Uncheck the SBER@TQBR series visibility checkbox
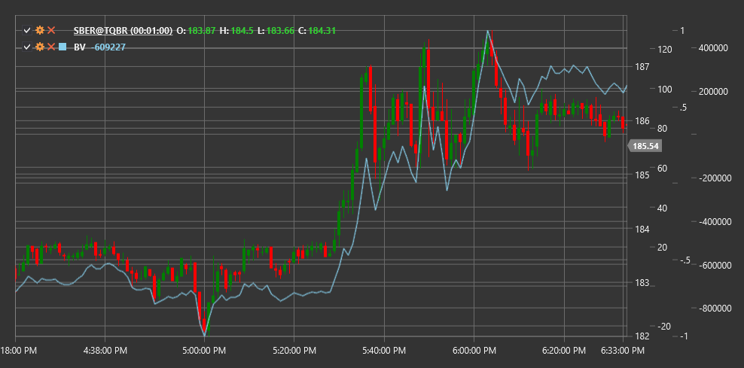744x368 pixels. tap(27, 31)
